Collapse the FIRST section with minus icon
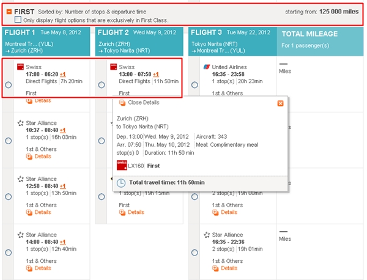Image resolution: width=367 pixels, height=280 pixels. pyautogui.click(x=9, y=12)
